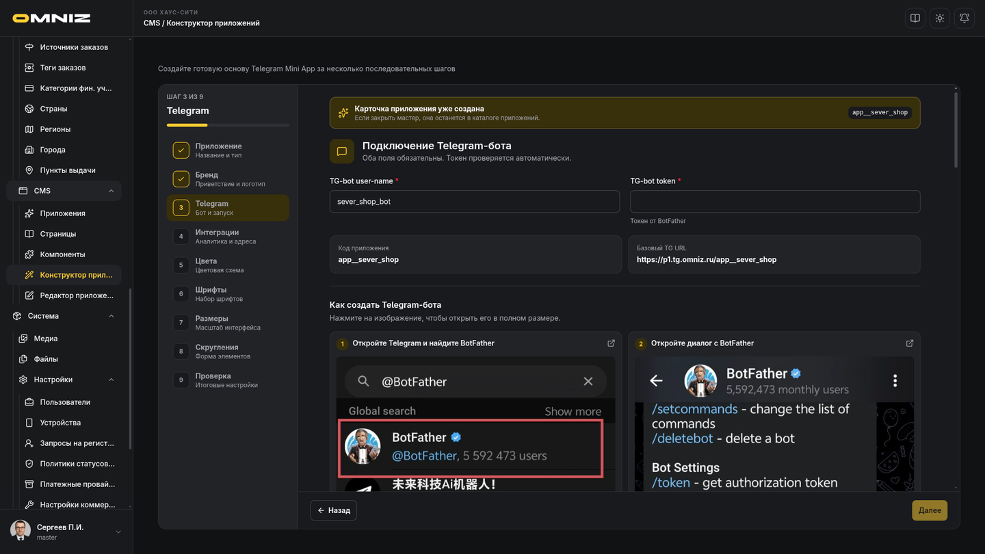The image size is (985, 554).
Task: Click the Пункты выдачи pin icon
Action: pyautogui.click(x=29, y=170)
